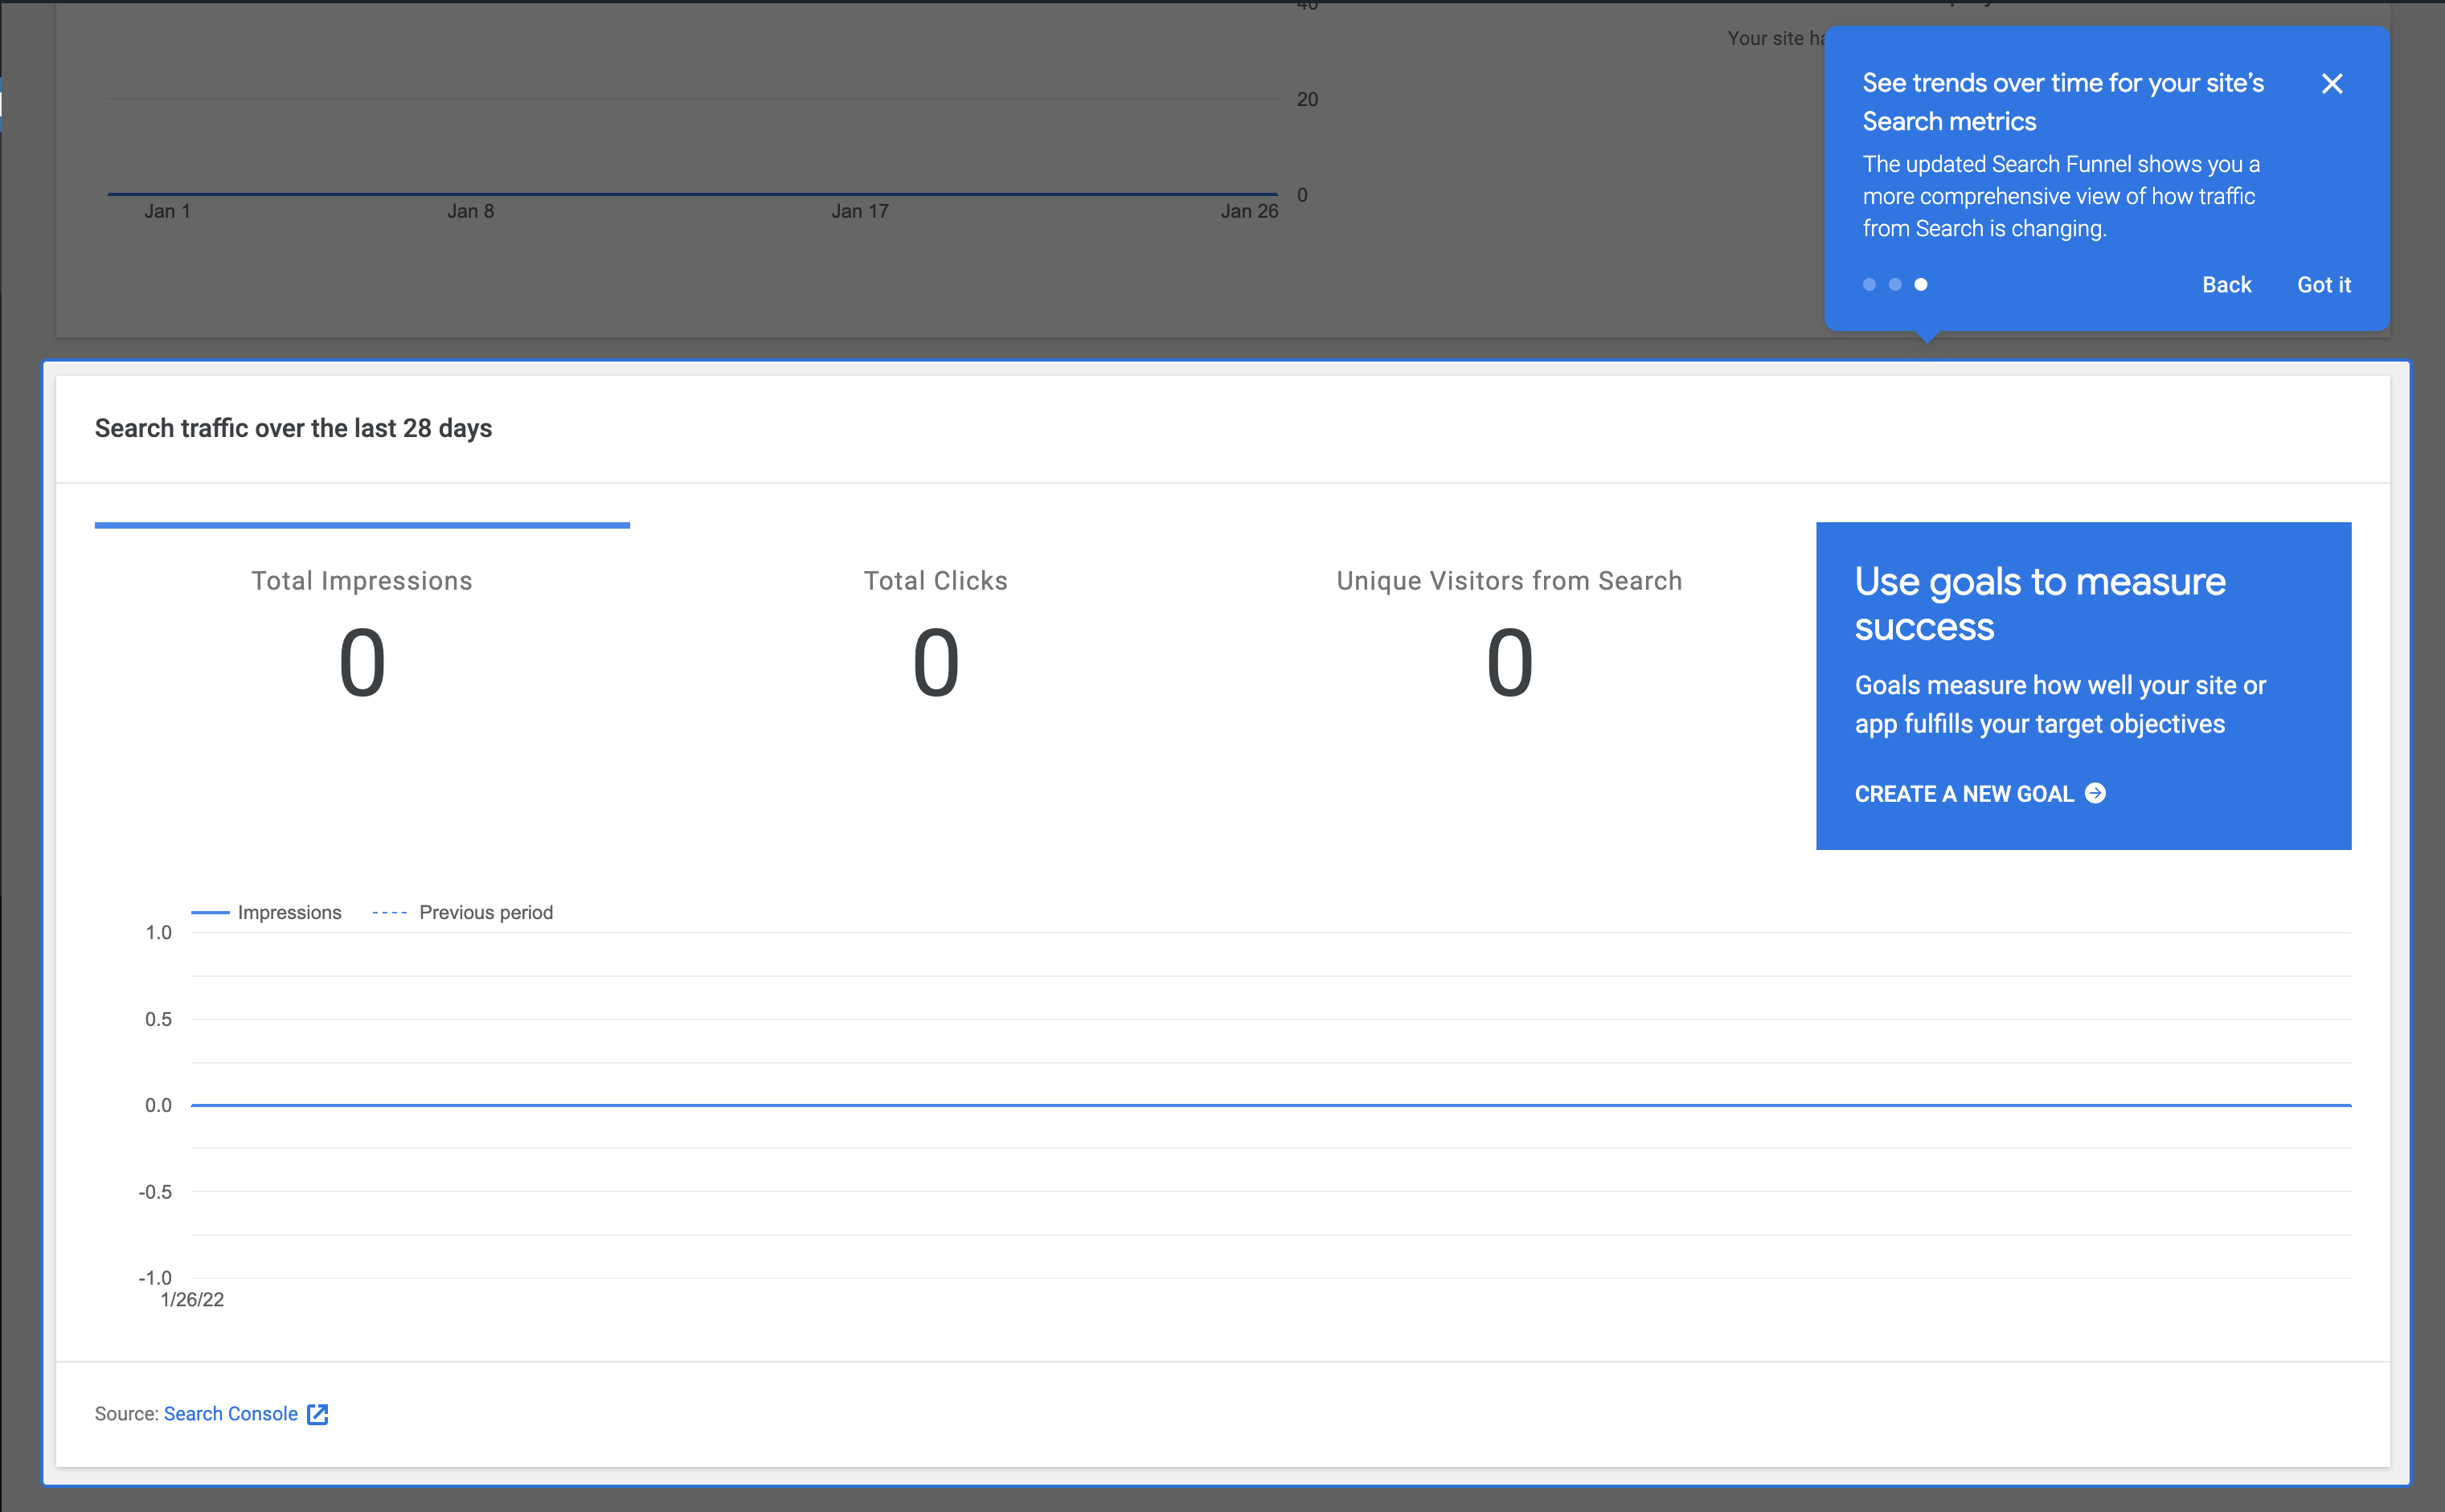Viewport: 2445px width, 1512px height.
Task: Click the Jan 17 label in the upper chart
Action: pyautogui.click(x=859, y=211)
